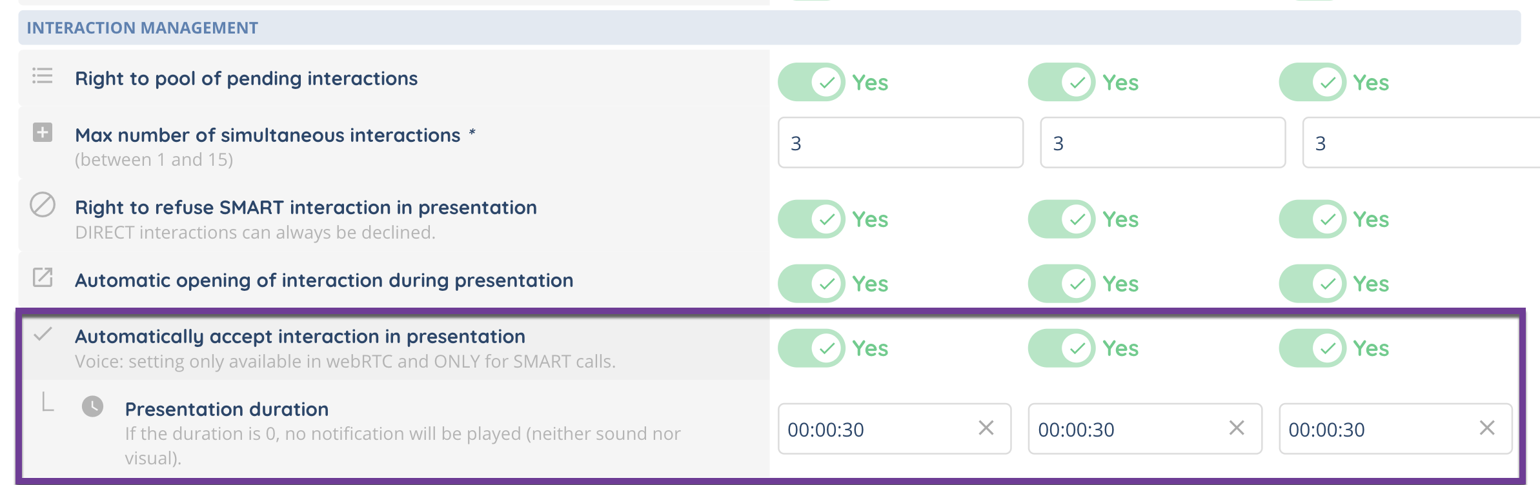The height and width of the screenshot is (485, 1540).
Task: Toggle second column automatic opening switch
Action: point(1062,284)
